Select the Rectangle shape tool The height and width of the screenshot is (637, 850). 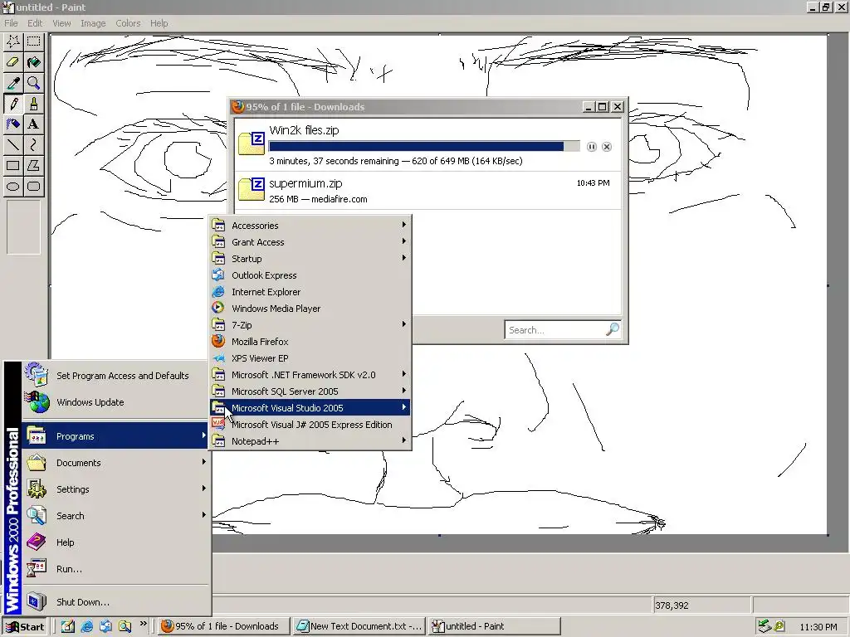(x=13, y=166)
